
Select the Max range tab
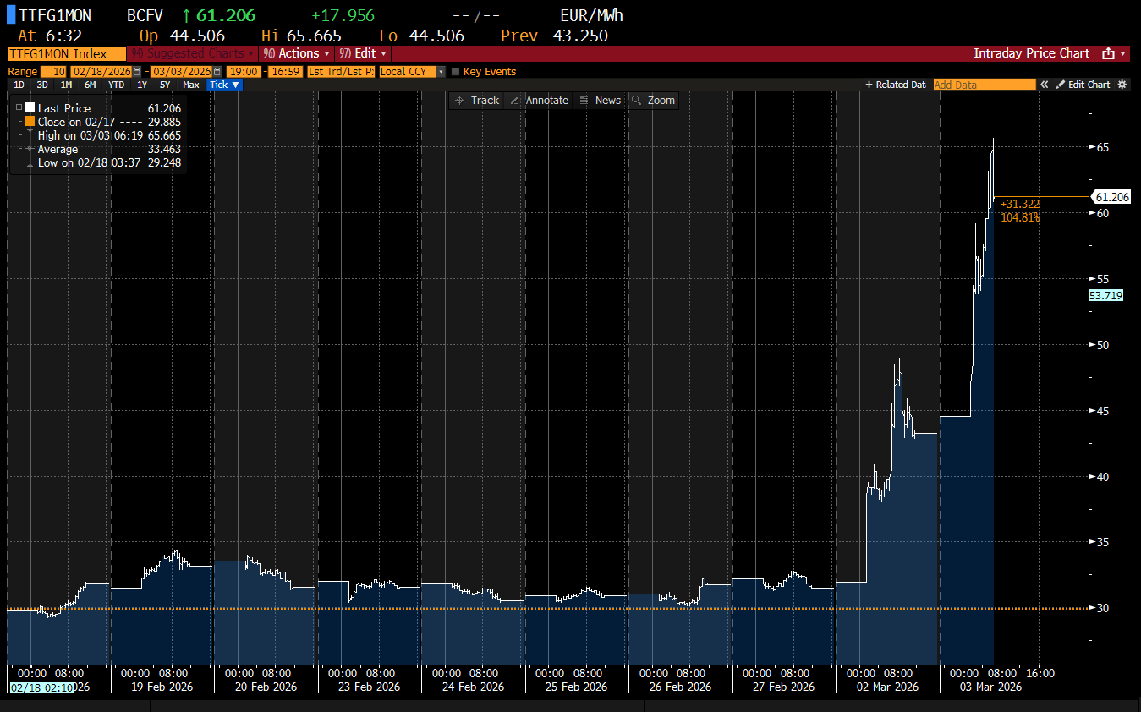pyautogui.click(x=191, y=85)
